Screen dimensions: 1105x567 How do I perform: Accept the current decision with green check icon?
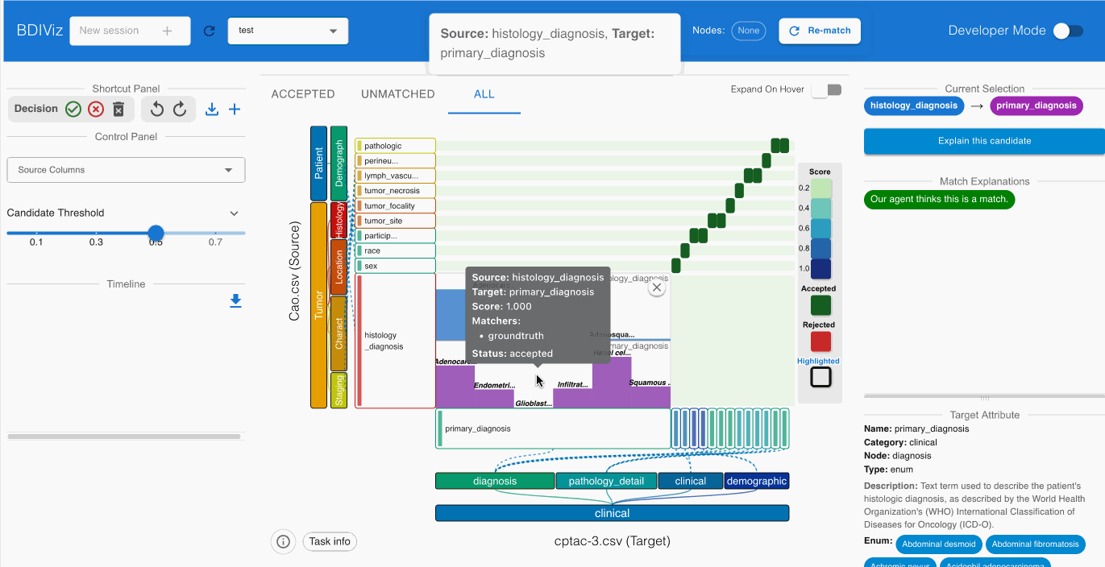pyautogui.click(x=74, y=108)
